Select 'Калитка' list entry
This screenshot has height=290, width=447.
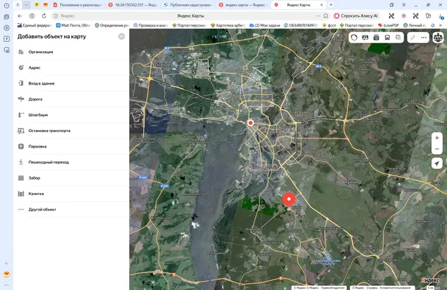(x=71, y=194)
